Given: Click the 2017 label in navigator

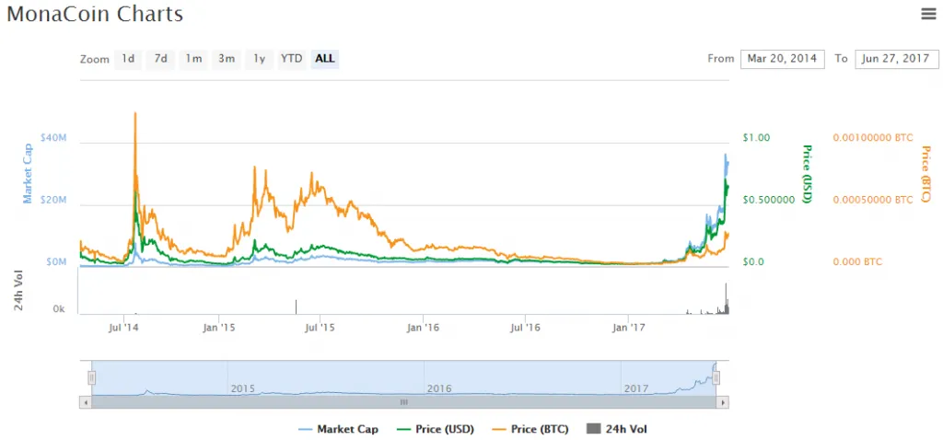Looking at the screenshot, I should pyautogui.click(x=635, y=388).
